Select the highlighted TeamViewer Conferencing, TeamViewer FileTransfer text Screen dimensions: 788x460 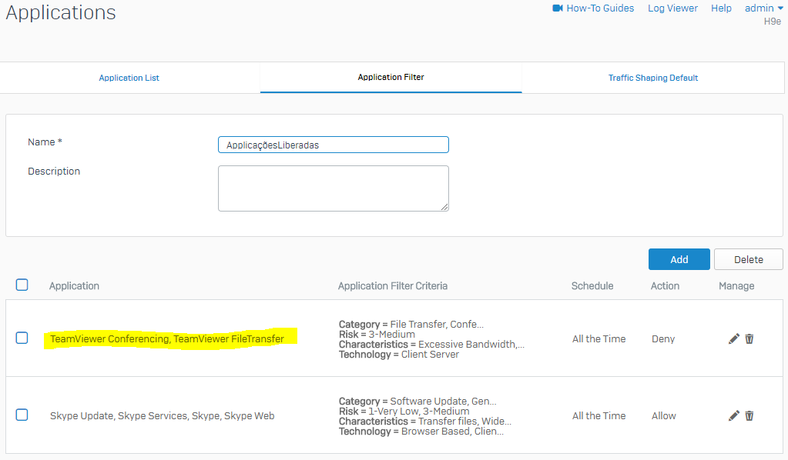pos(167,339)
